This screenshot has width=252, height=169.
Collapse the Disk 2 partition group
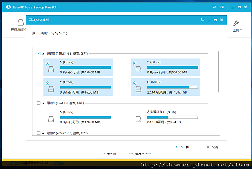pyautogui.click(x=43, y=133)
